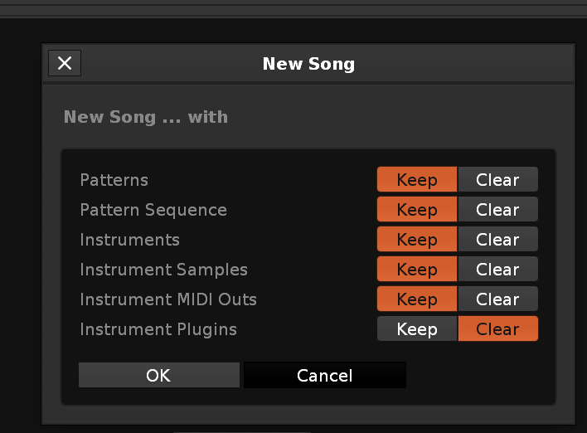Click the Instrument Plugins label

[x=158, y=329]
